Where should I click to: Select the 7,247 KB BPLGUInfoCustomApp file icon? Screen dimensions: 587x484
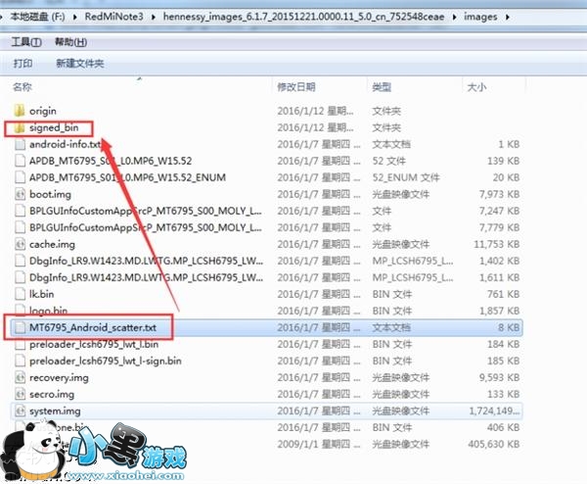tap(20, 211)
